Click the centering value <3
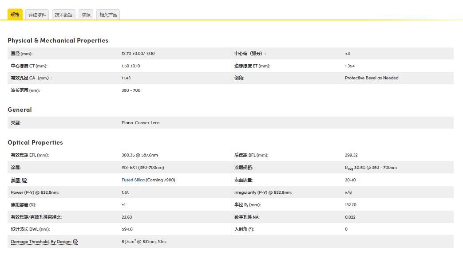This screenshot has height=255, width=463. pyautogui.click(x=347, y=54)
